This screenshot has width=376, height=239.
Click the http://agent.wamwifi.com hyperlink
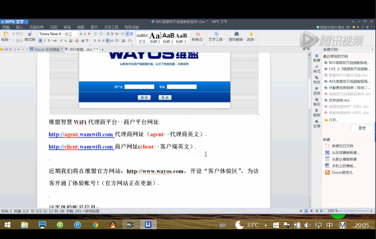(x=81, y=135)
